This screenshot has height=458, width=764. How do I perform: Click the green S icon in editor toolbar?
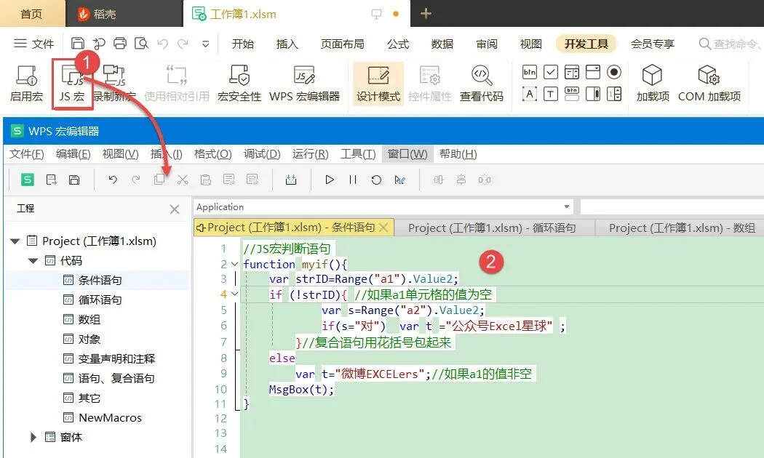click(x=28, y=180)
